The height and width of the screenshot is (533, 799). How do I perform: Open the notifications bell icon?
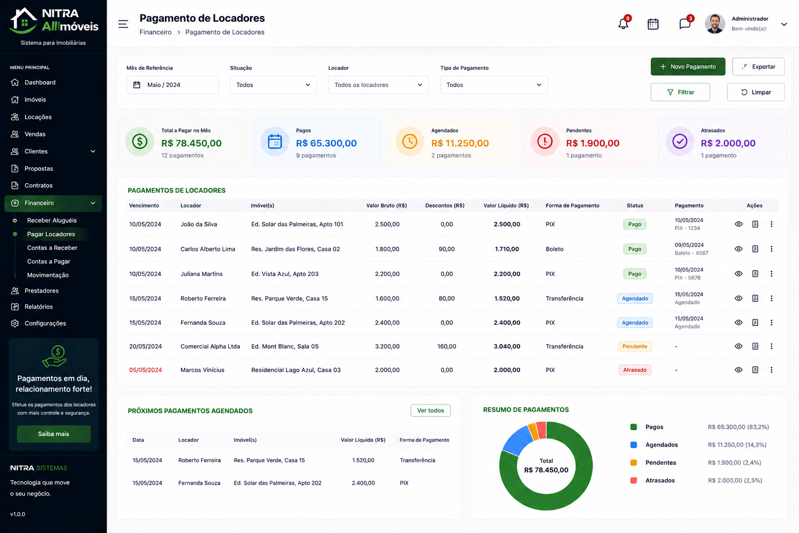click(623, 23)
